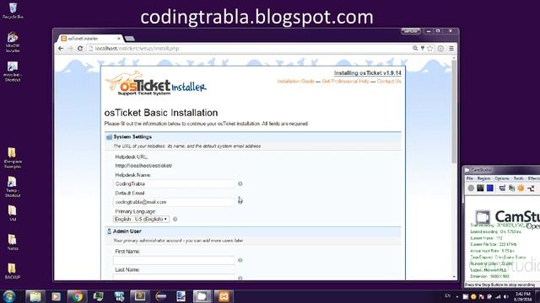Screen dimensions: 540x303
Task: Open the Get Professional Help link
Action: pyautogui.click(x=345, y=82)
